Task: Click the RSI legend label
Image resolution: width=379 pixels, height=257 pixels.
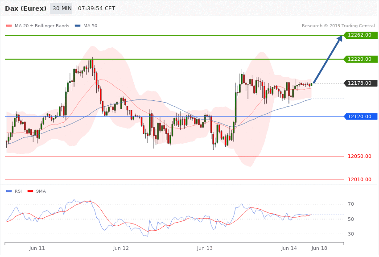Action: [x=18, y=191]
